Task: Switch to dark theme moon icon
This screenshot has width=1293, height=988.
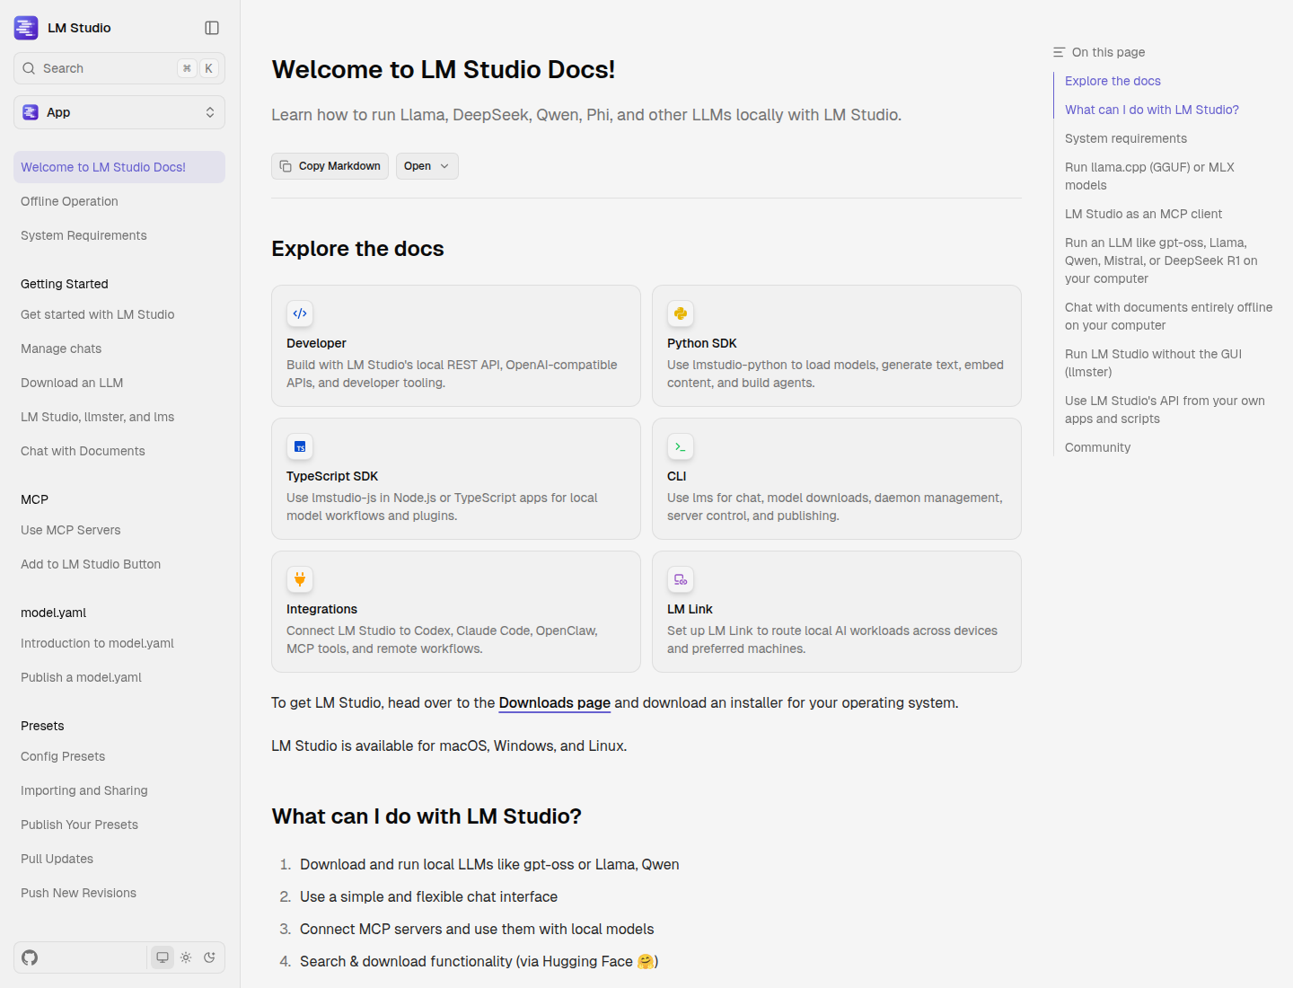Action: point(209,957)
